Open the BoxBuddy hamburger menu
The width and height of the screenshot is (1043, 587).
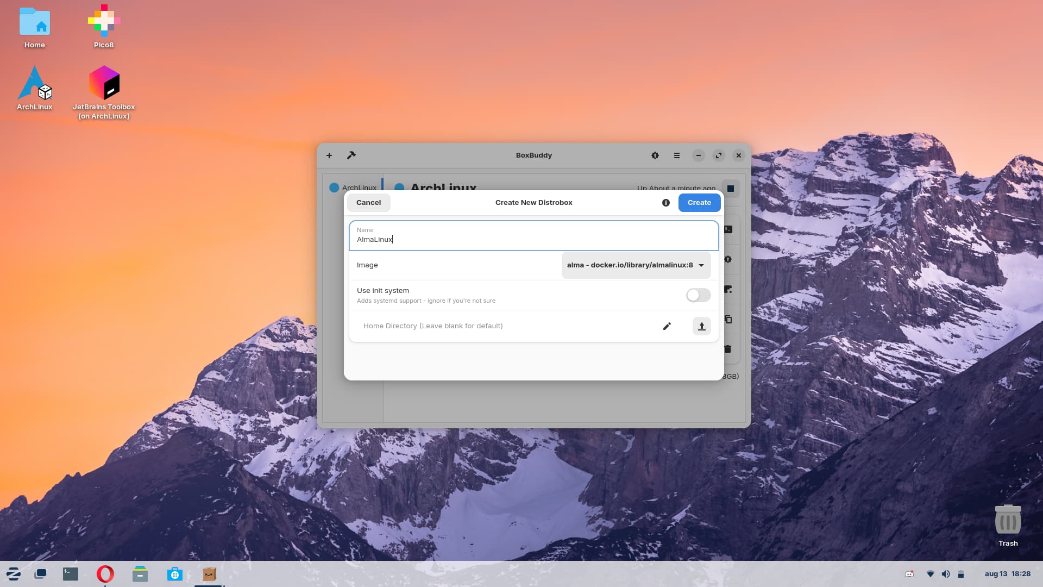click(x=677, y=155)
